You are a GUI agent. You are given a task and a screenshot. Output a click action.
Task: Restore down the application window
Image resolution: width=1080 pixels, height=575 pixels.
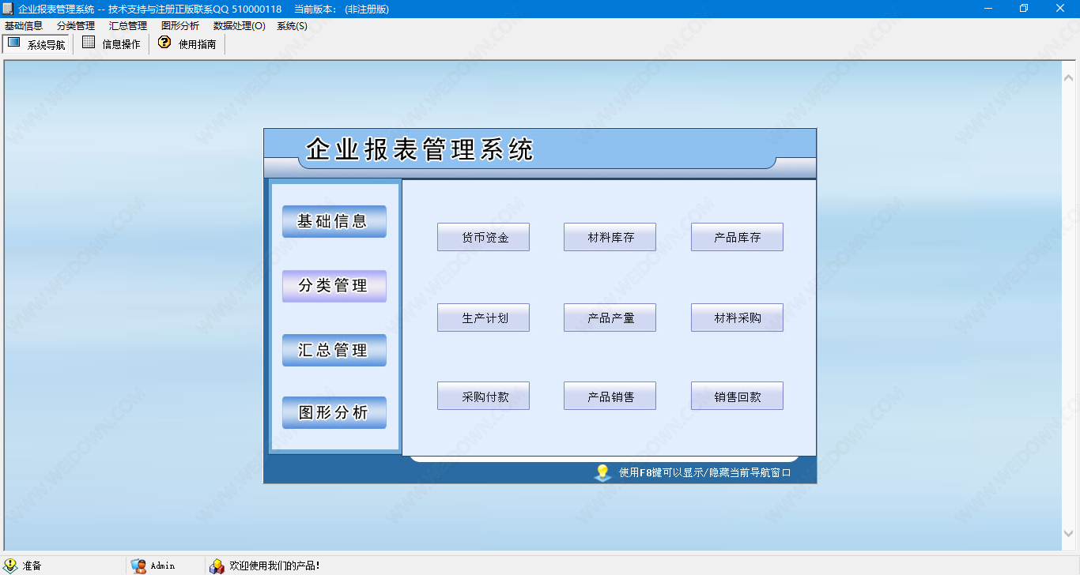pos(1024,9)
